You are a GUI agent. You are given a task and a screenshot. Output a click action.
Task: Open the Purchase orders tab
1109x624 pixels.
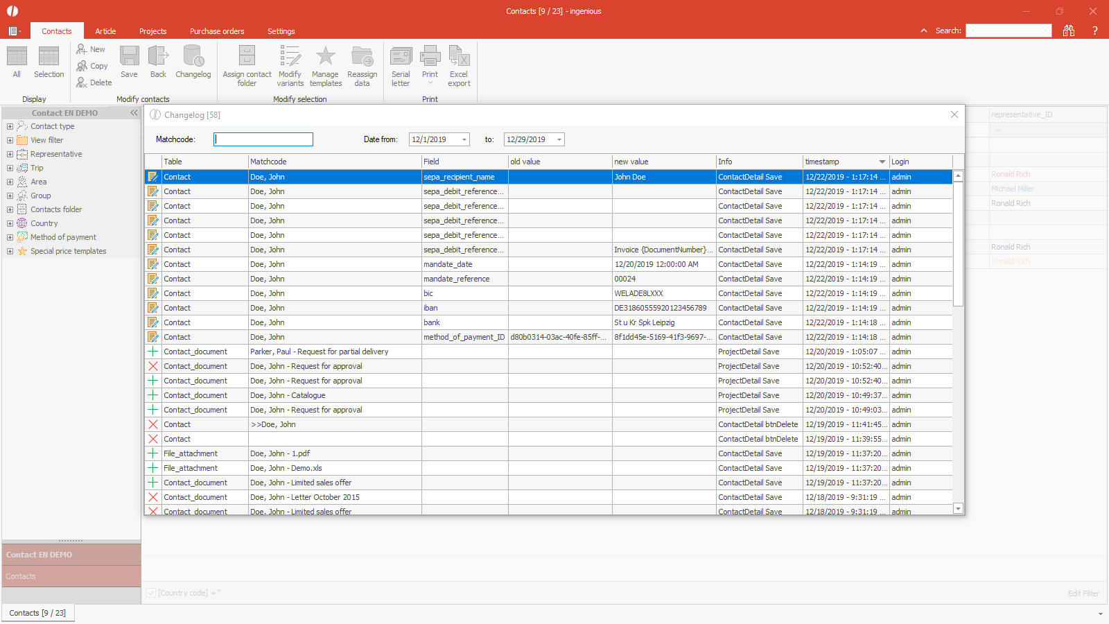click(x=217, y=31)
